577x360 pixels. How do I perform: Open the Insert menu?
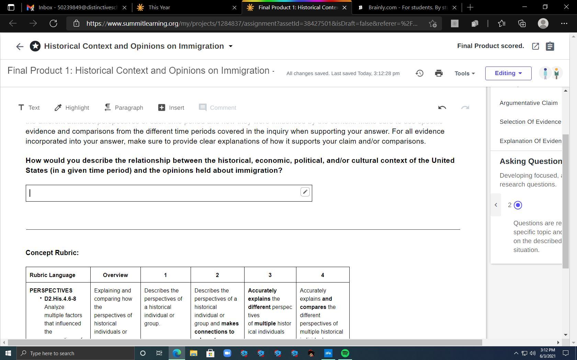click(x=171, y=108)
